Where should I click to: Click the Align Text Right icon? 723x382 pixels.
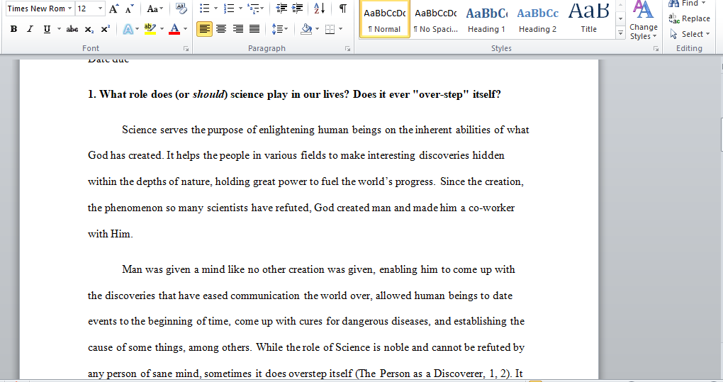coord(237,29)
